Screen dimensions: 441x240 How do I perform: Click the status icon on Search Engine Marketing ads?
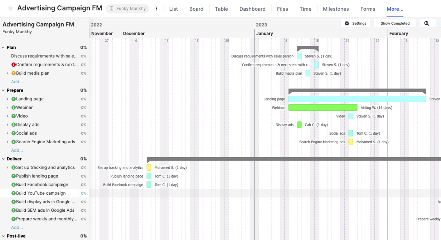[14, 142]
